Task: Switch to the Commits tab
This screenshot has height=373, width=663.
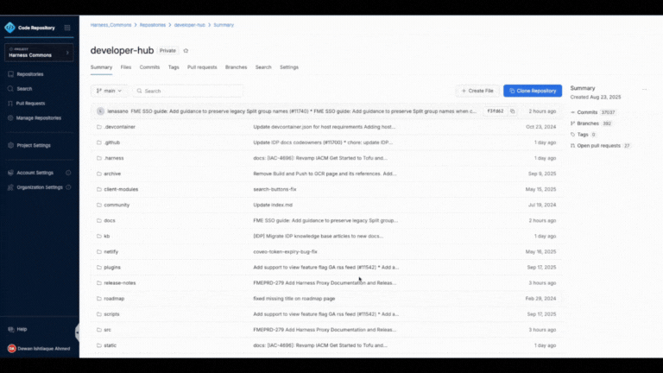Action: coord(149,67)
